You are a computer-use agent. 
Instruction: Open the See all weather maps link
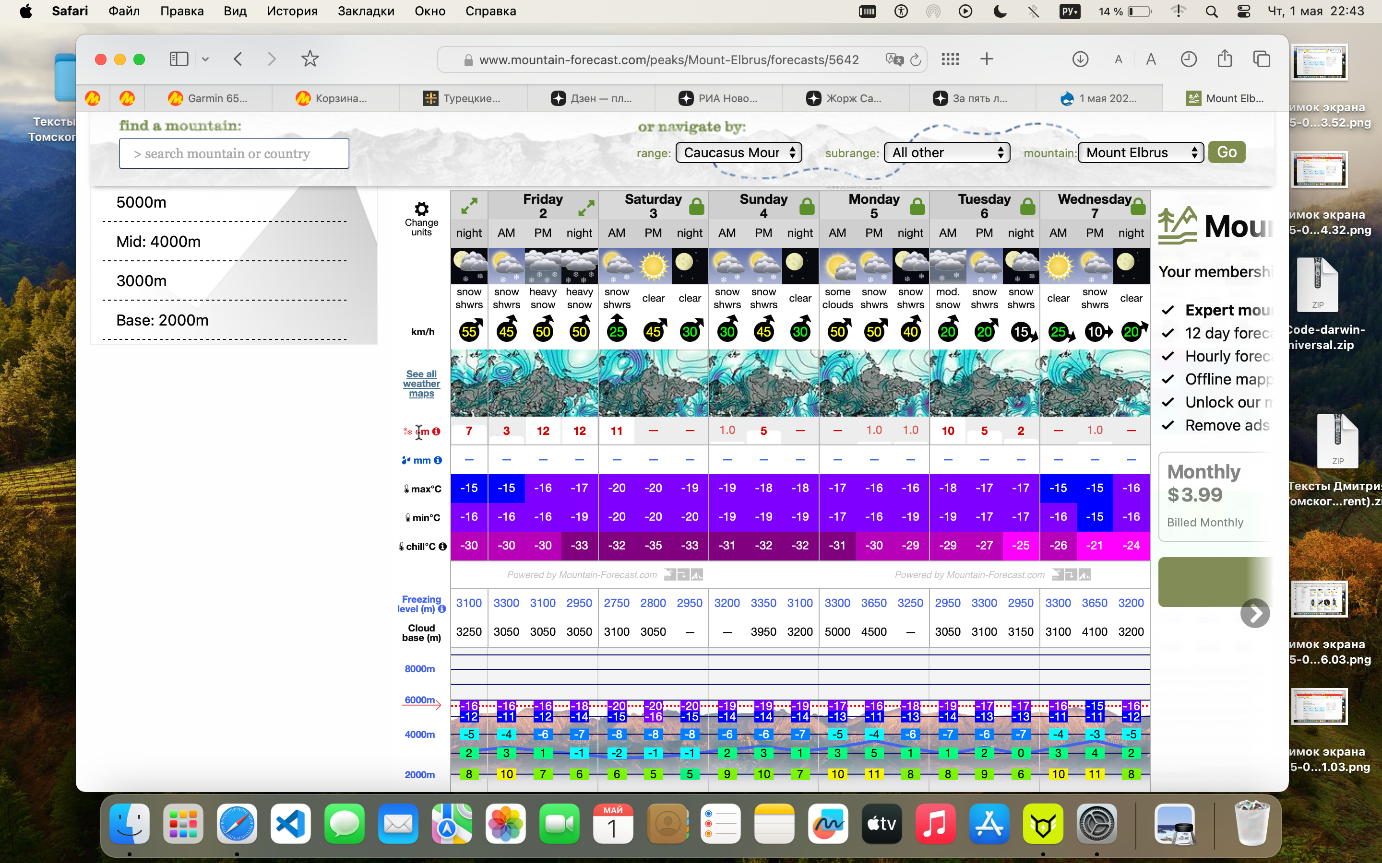(x=421, y=384)
